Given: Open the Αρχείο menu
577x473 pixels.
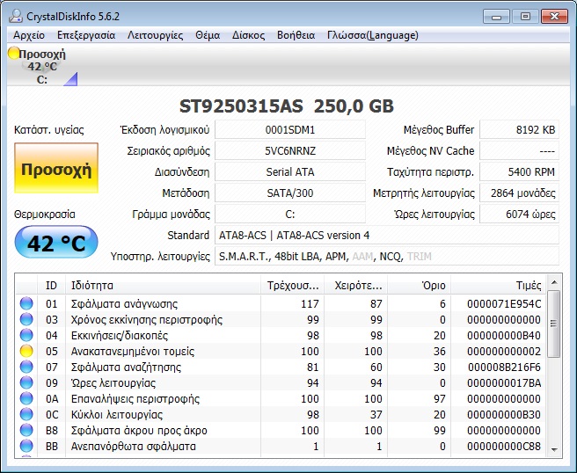Looking at the screenshot, I should pos(29,35).
